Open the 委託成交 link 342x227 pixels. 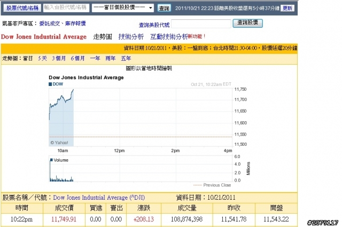(50, 24)
